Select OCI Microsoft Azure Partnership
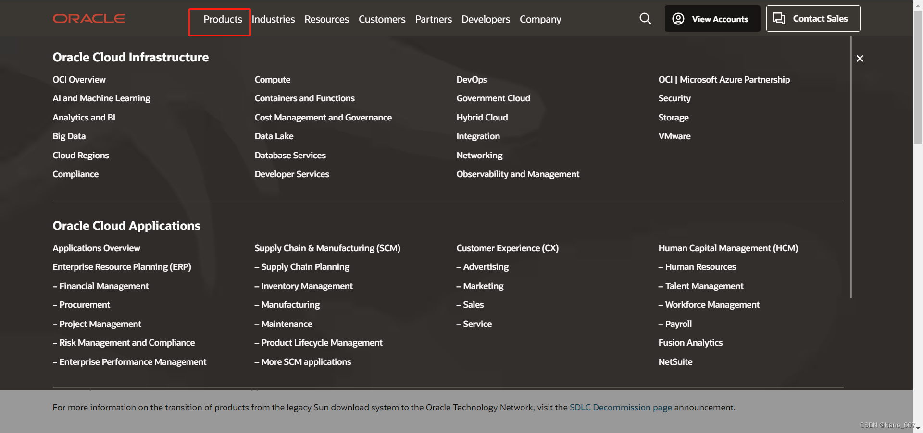923x433 pixels. [724, 80]
